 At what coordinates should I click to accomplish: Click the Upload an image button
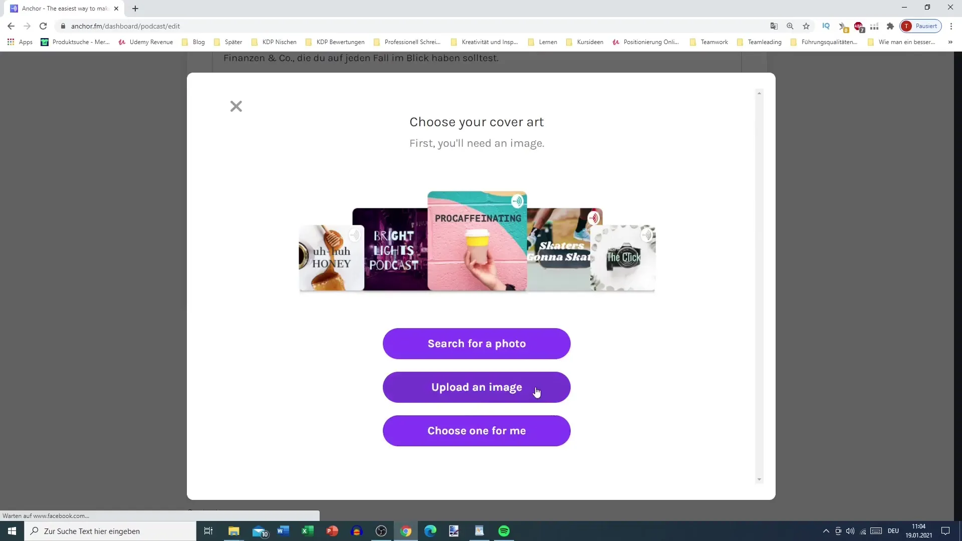[476, 387]
